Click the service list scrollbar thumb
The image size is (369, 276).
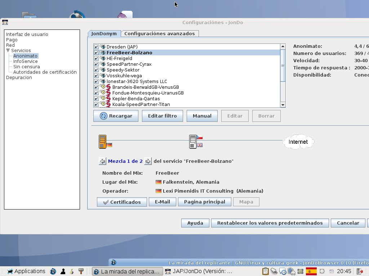283,65
